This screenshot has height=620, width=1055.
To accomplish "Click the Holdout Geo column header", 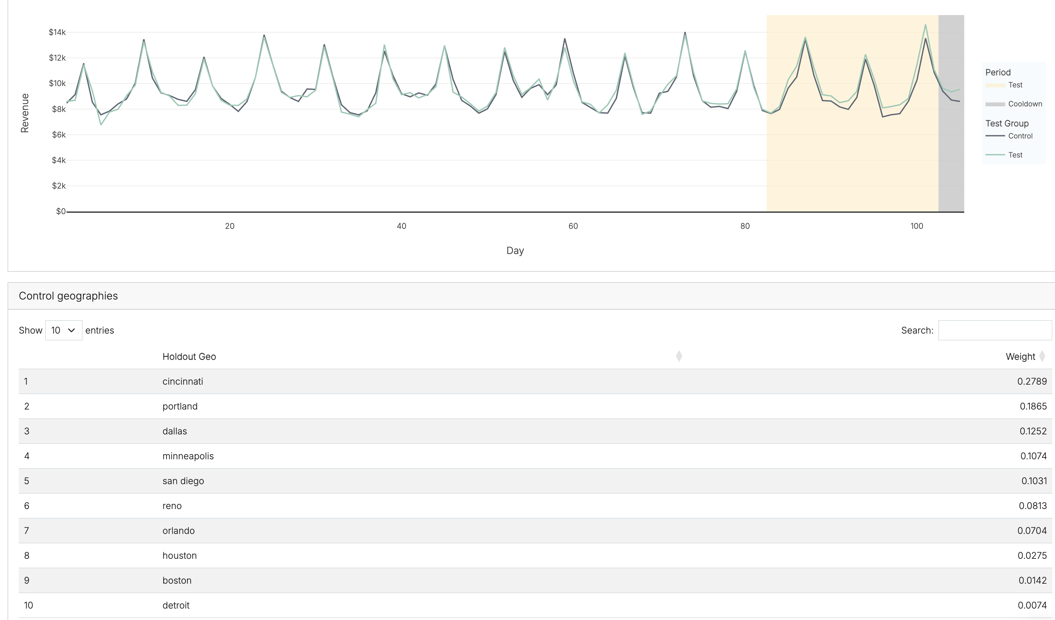I will 190,356.
